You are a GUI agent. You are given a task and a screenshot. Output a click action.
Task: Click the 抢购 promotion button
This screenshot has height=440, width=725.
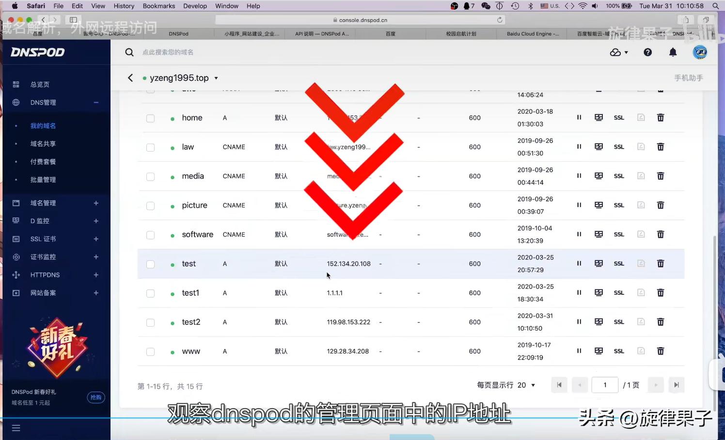coord(96,397)
